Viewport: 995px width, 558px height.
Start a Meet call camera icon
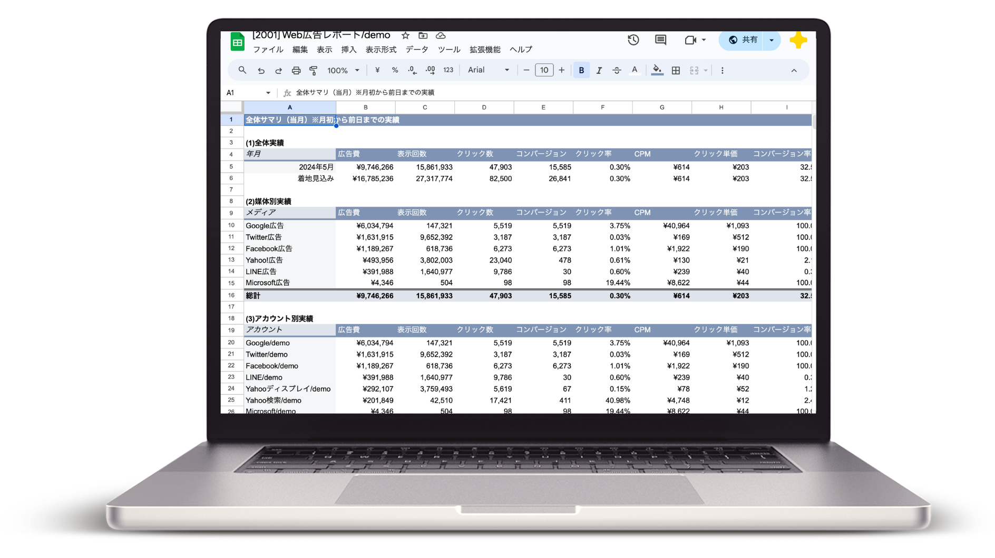(x=690, y=39)
